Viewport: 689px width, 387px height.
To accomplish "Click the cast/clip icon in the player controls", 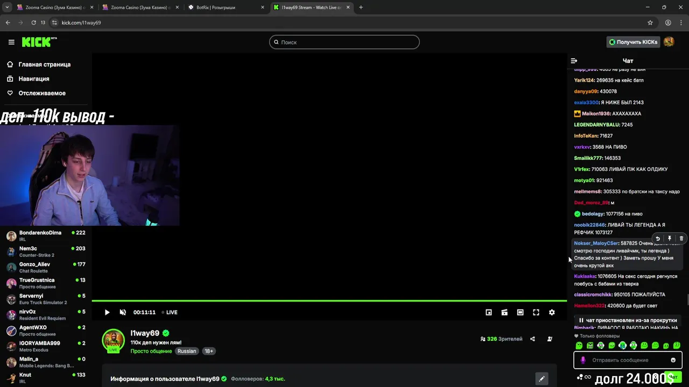I will point(504,312).
